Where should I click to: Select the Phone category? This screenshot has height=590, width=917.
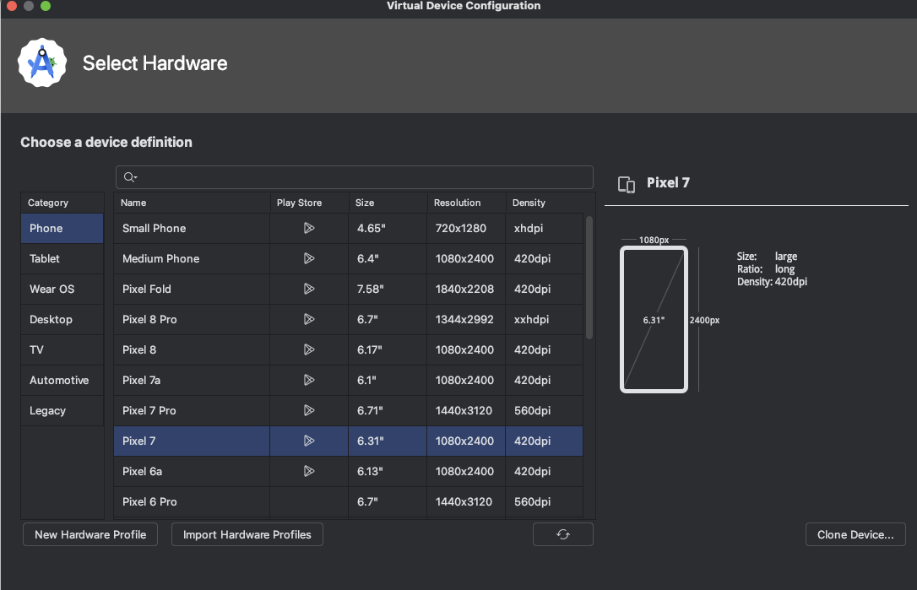(62, 228)
